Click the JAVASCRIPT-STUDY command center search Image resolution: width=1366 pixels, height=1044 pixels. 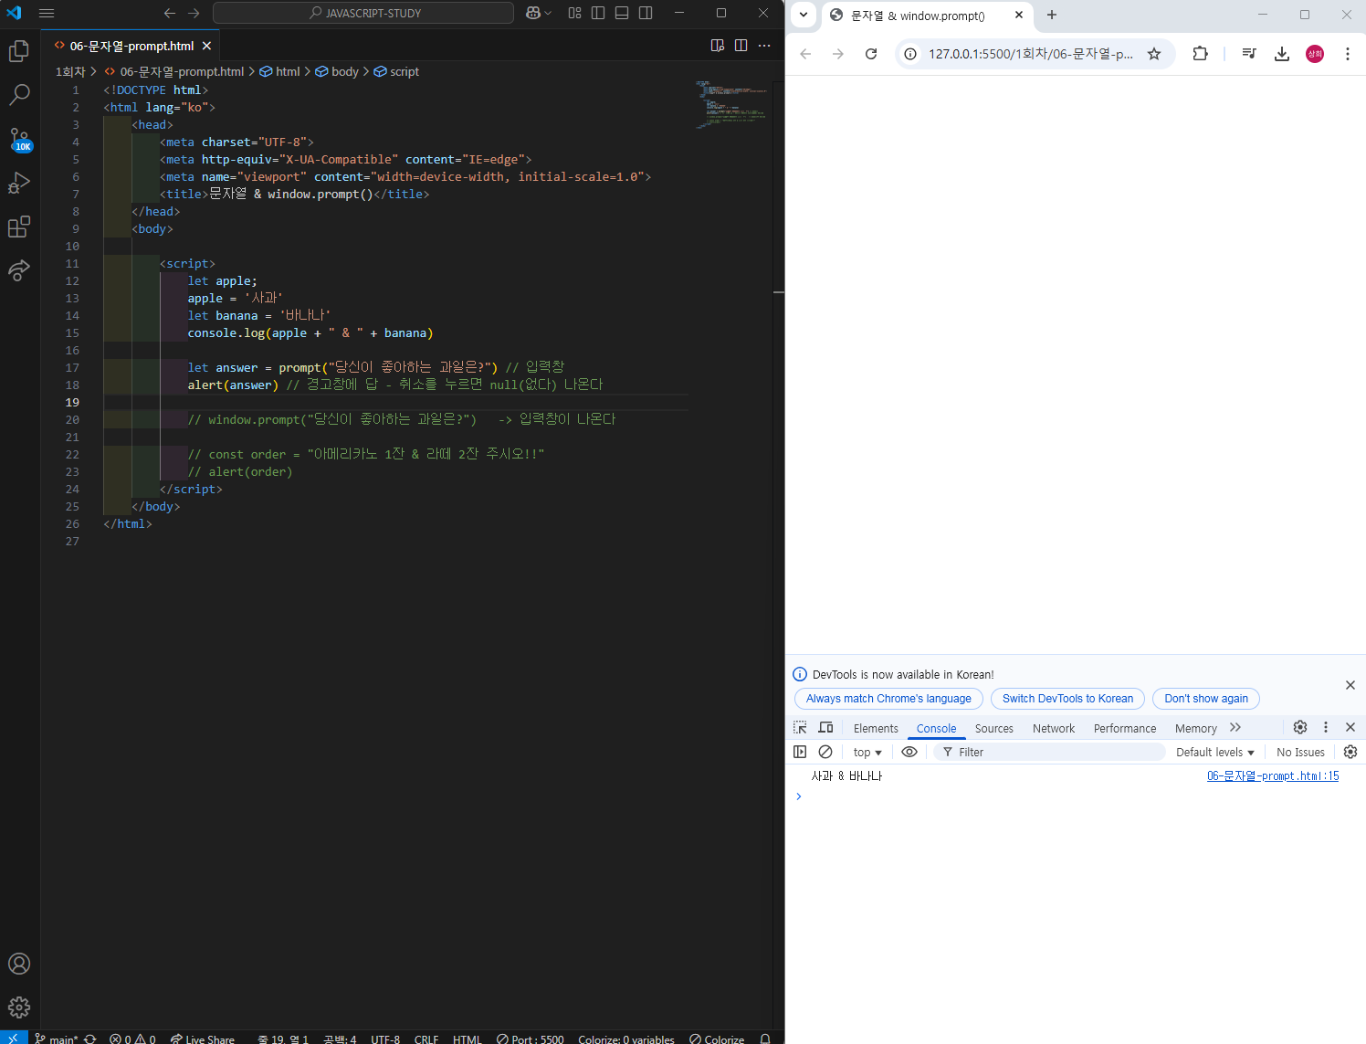363,13
